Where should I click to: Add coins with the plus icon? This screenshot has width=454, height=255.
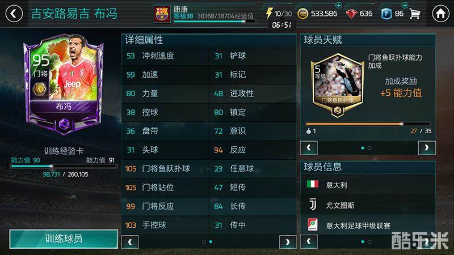(x=338, y=5)
